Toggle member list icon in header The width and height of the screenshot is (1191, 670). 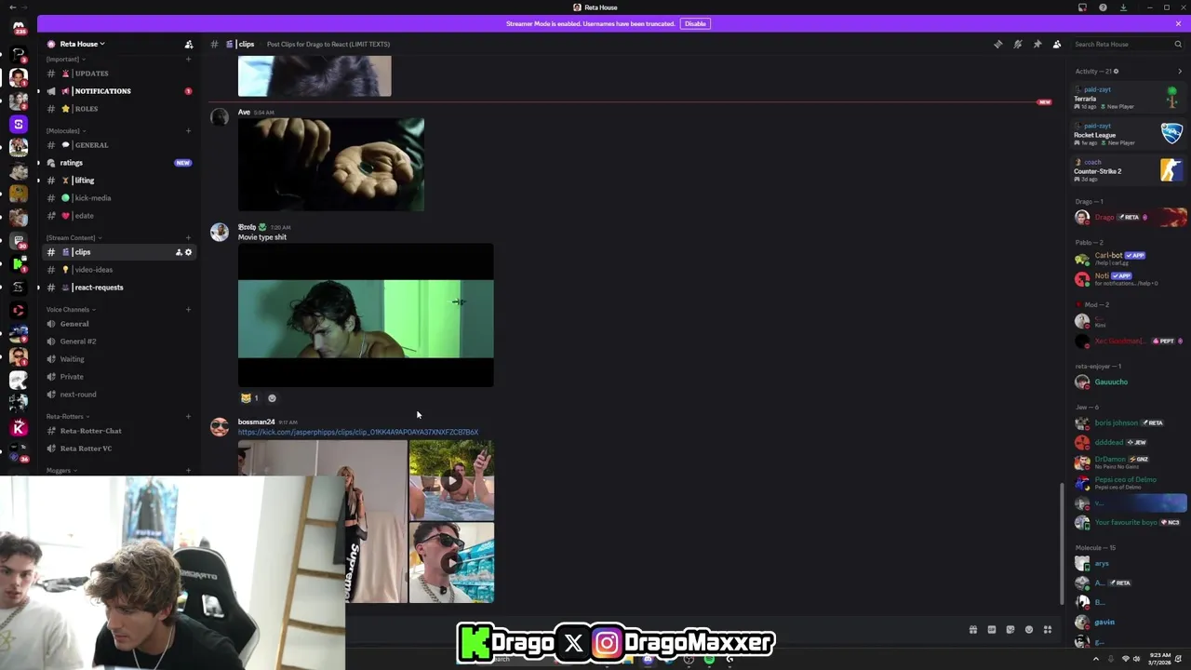pyautogui.click(x=1057, y=44)
